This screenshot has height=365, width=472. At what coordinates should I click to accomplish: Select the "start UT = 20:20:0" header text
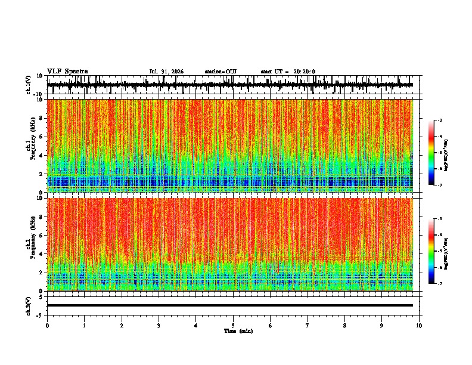click(288, 72)
